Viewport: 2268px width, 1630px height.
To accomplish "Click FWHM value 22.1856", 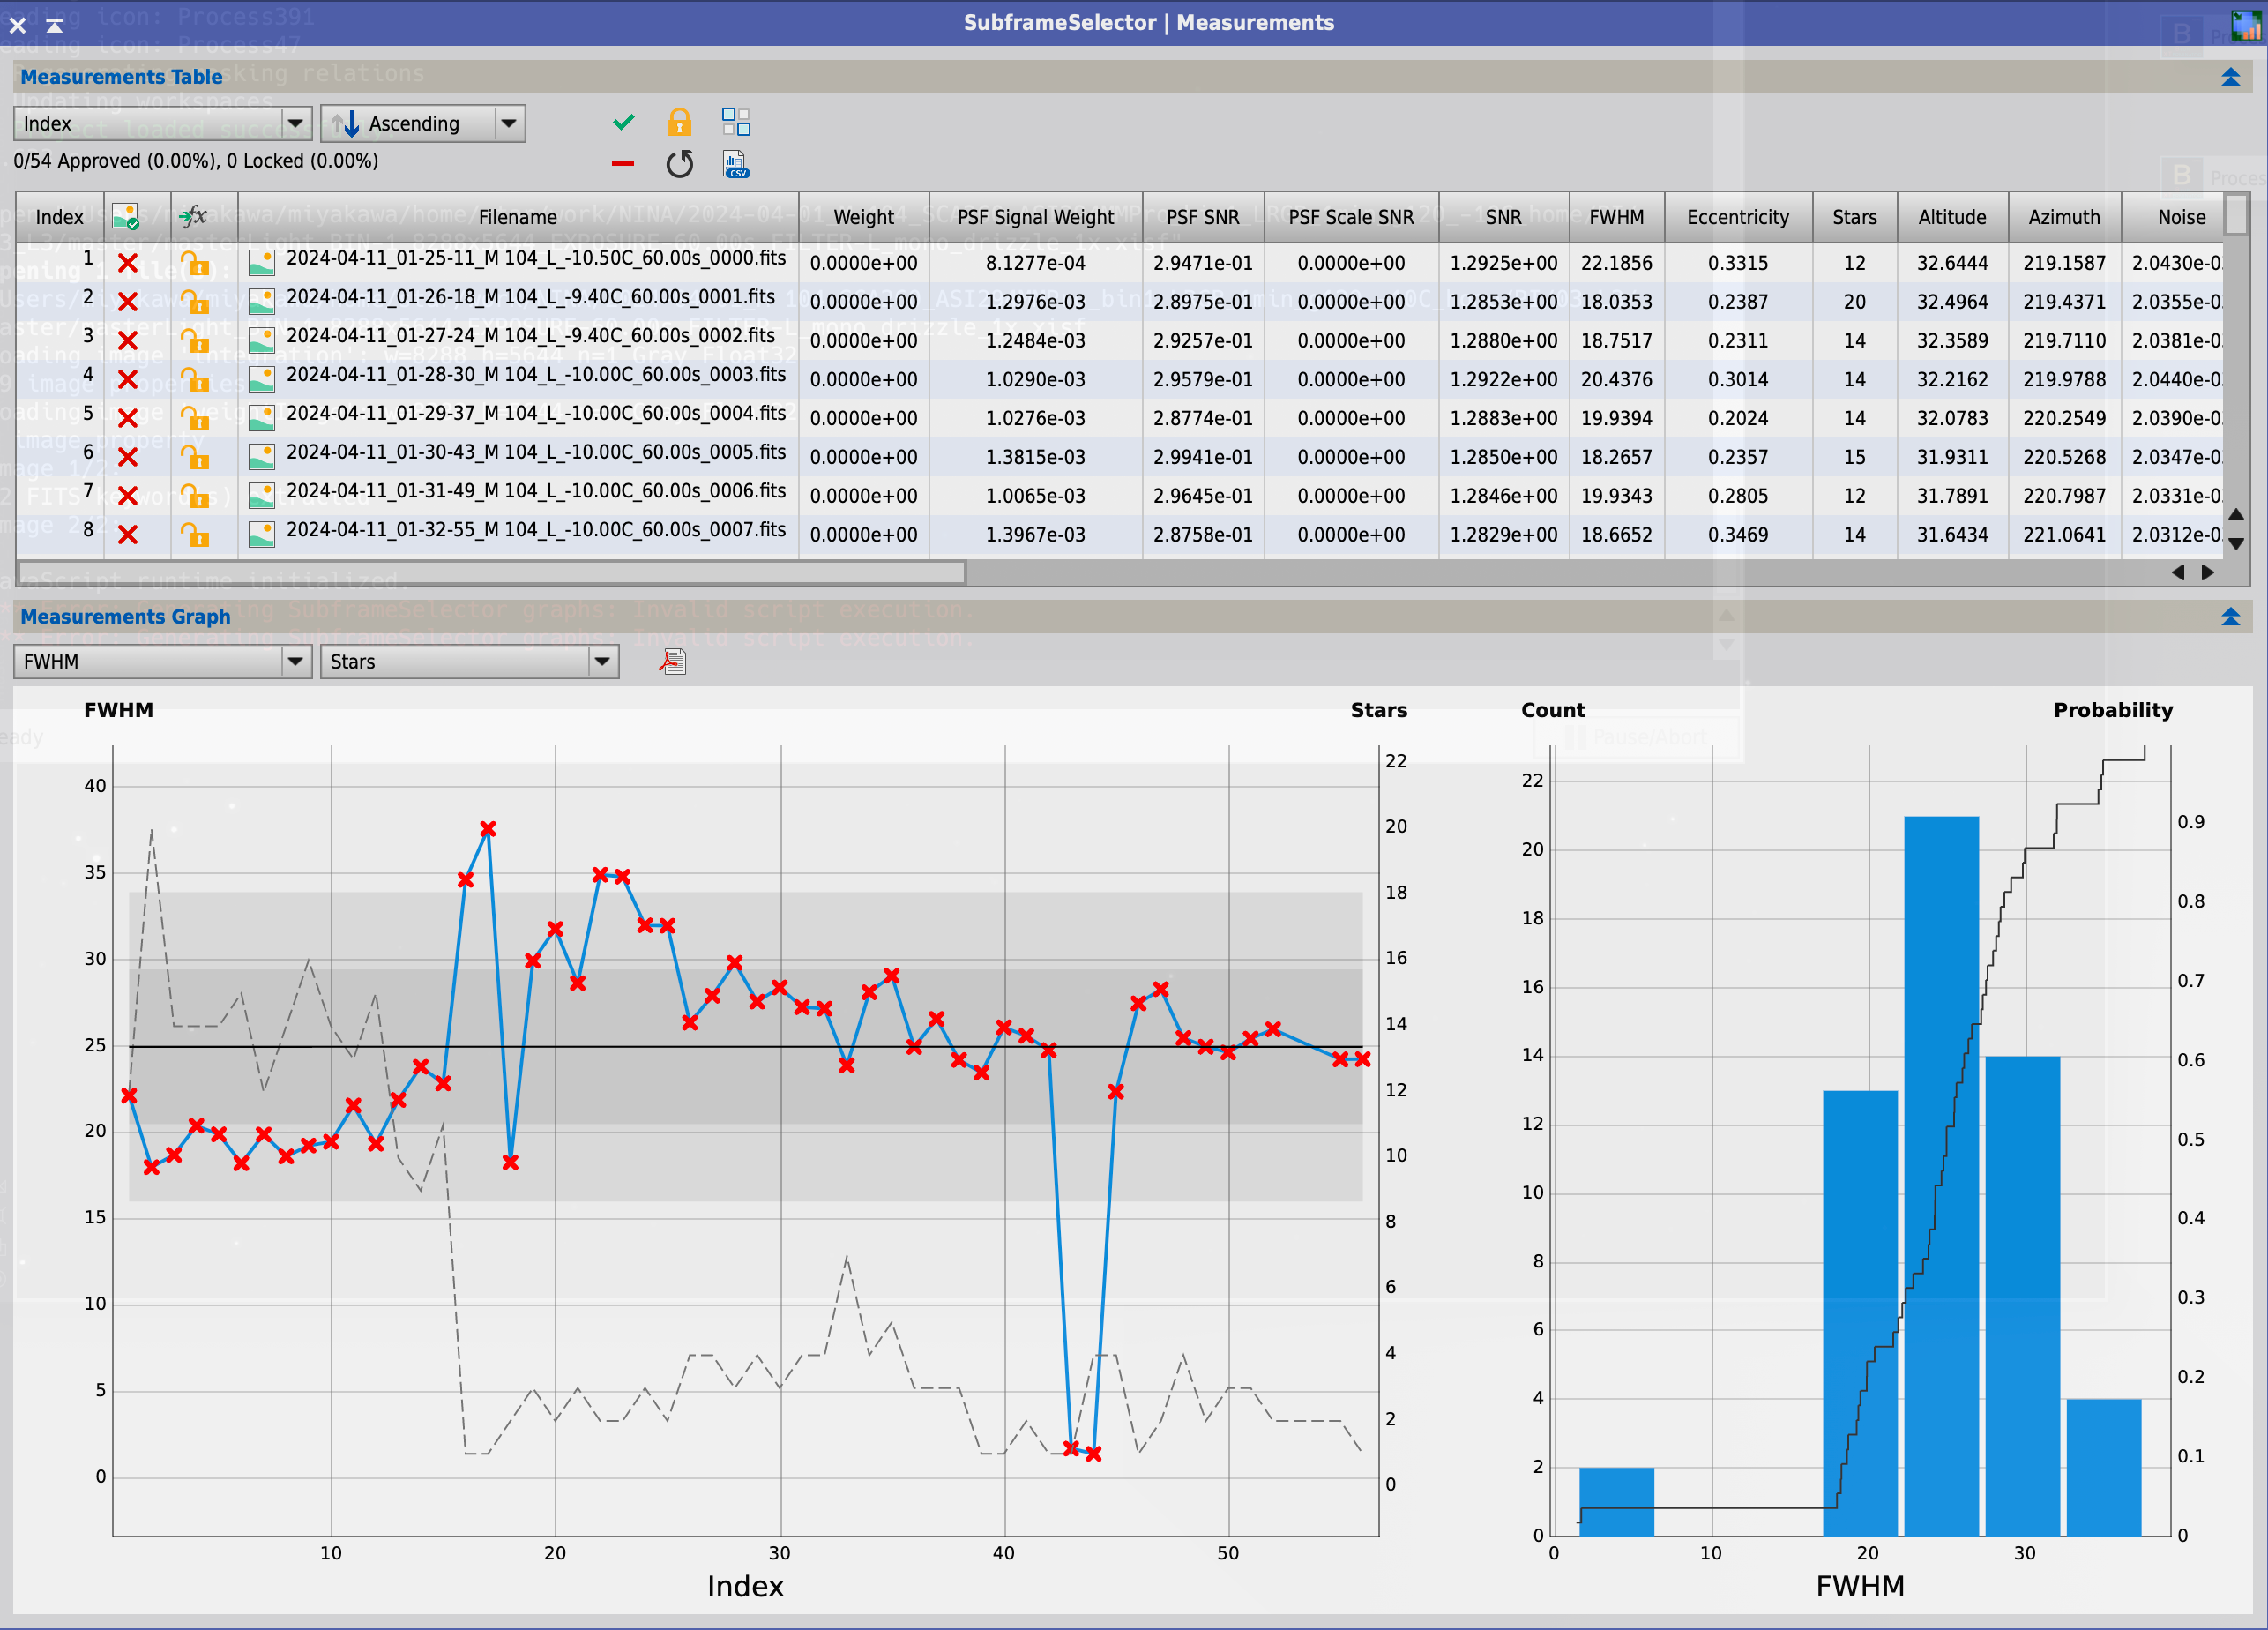I will pos(1616,263).
